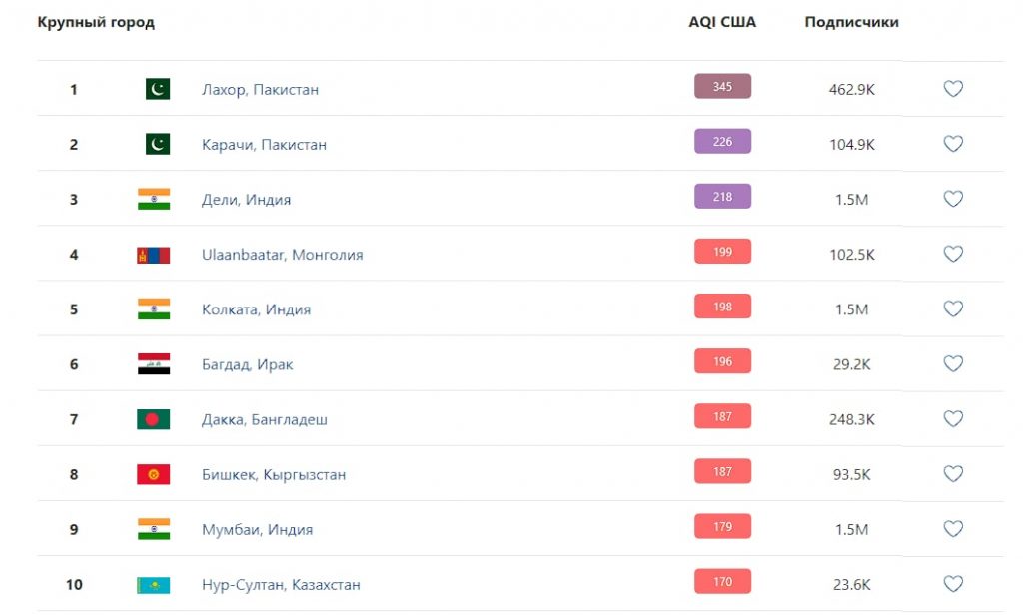Toggle favorite heart for Дели, Индия

[x=953, y=199]
